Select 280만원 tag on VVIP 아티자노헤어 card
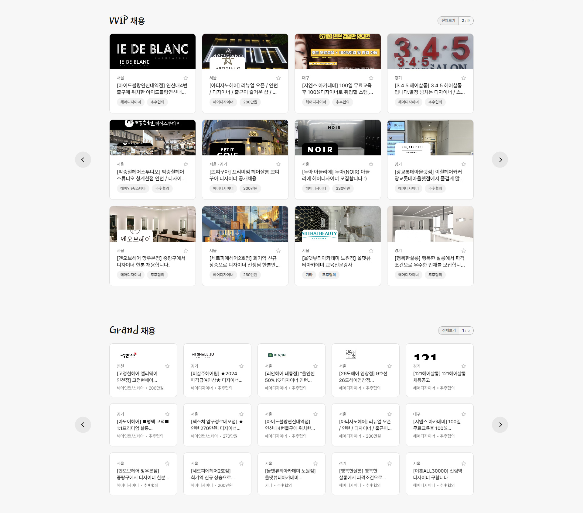This screenshot has width=583, height=513. (x=250, y=102)
